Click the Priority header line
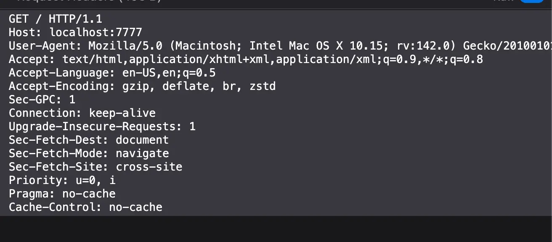552x242 pixels. pos(62,180)
